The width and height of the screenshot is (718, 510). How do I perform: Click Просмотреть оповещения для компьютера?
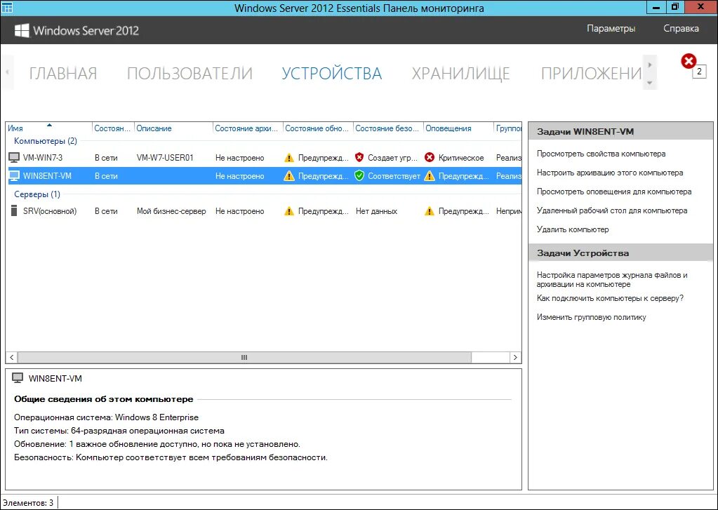pos(614,192)
